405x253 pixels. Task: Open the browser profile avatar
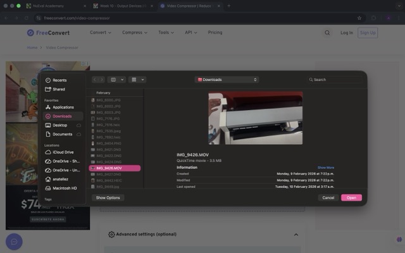coord(389,18)
